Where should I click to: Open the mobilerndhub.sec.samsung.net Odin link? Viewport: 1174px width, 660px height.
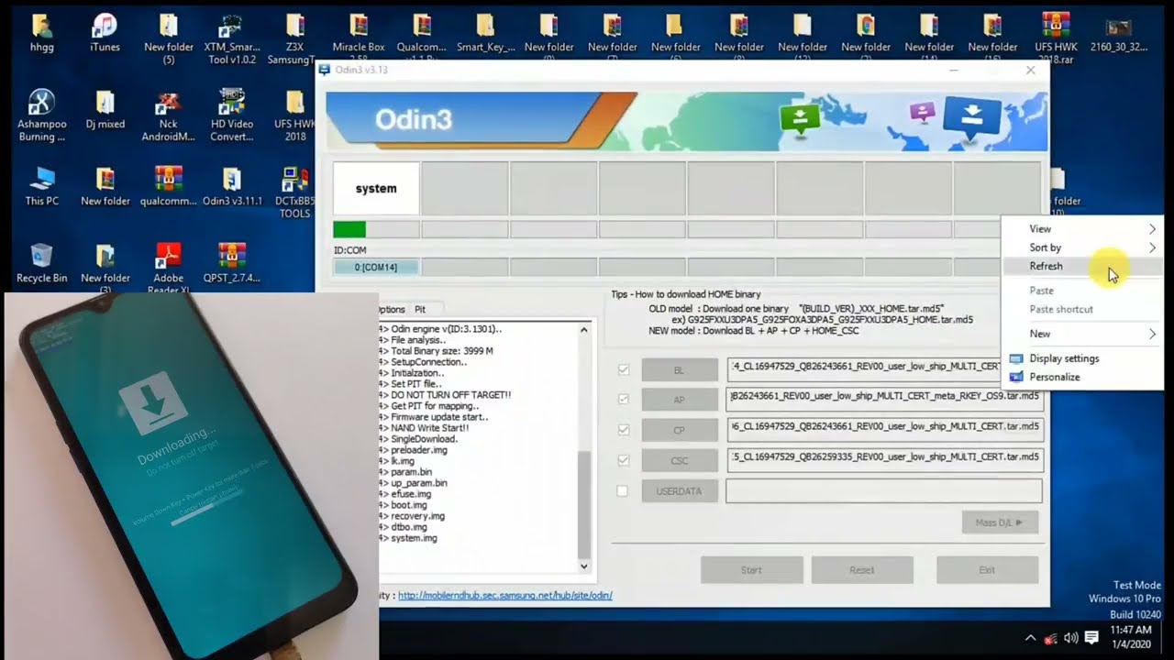tap(505, 596)
